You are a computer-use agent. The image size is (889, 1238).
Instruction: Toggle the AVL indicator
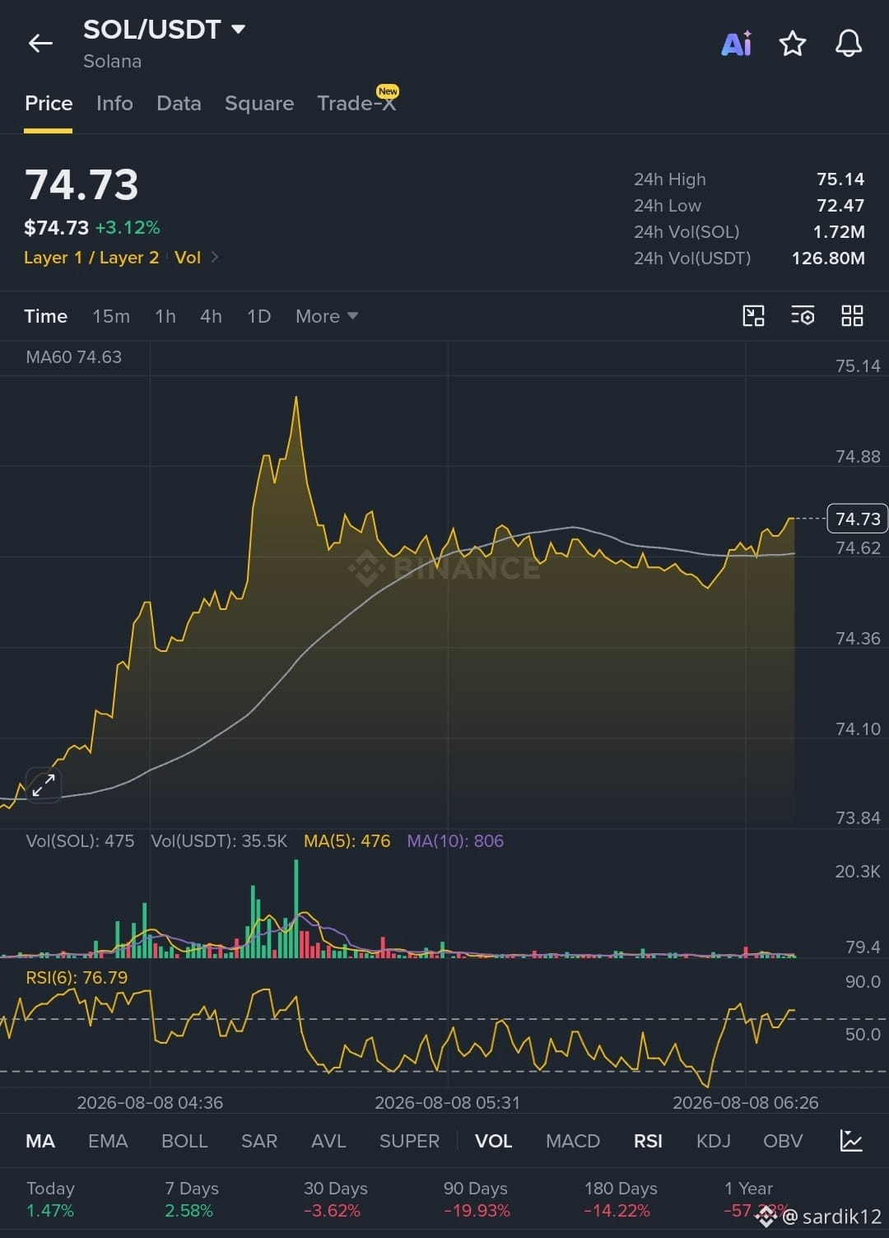(x=328, y=1141)
